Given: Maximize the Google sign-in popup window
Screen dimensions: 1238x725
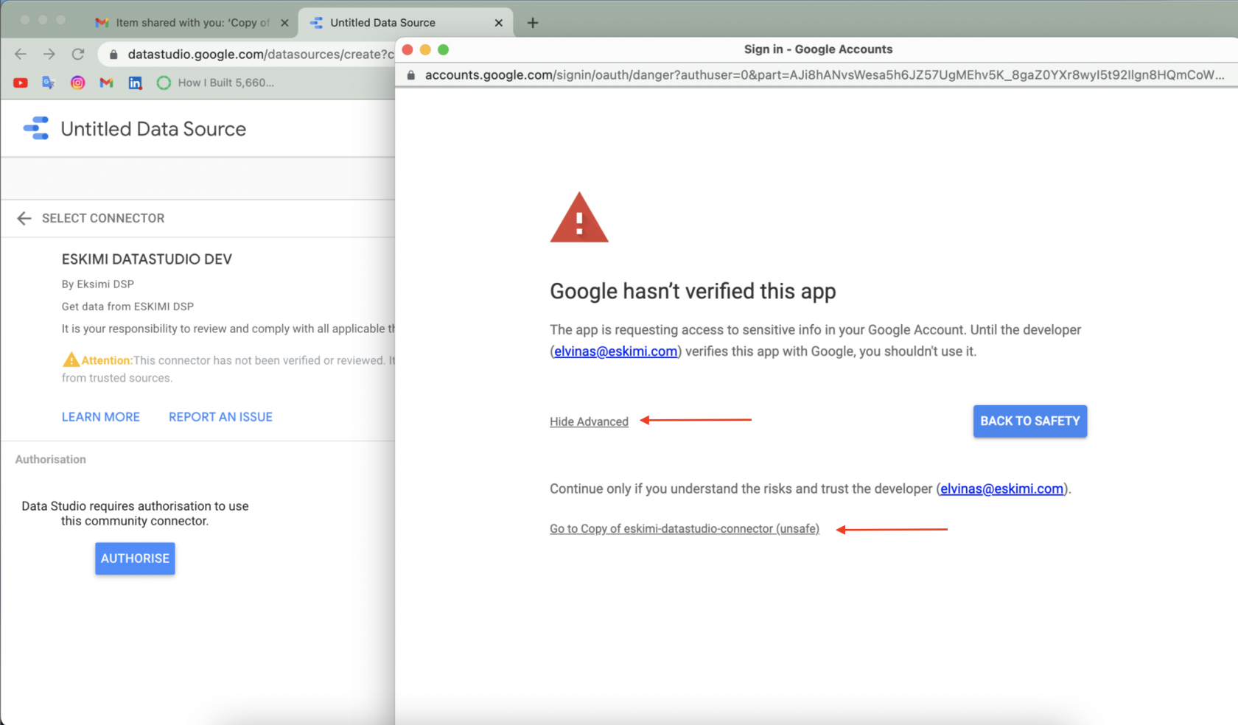Looking at the screenshot, I should click(443, 49).
